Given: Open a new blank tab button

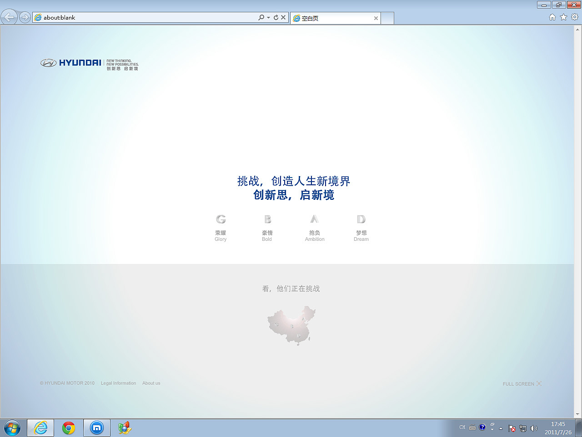Looking at the screenshot, I should pyautogui.click(x=387, y=18).
